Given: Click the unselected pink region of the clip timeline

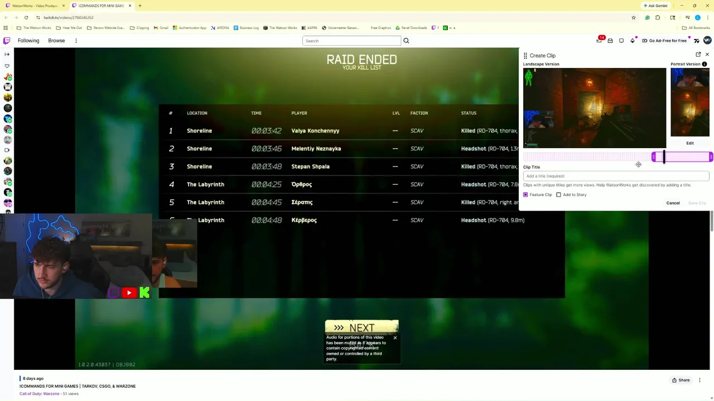Looking at the screenshot, I should coord(587,157).
